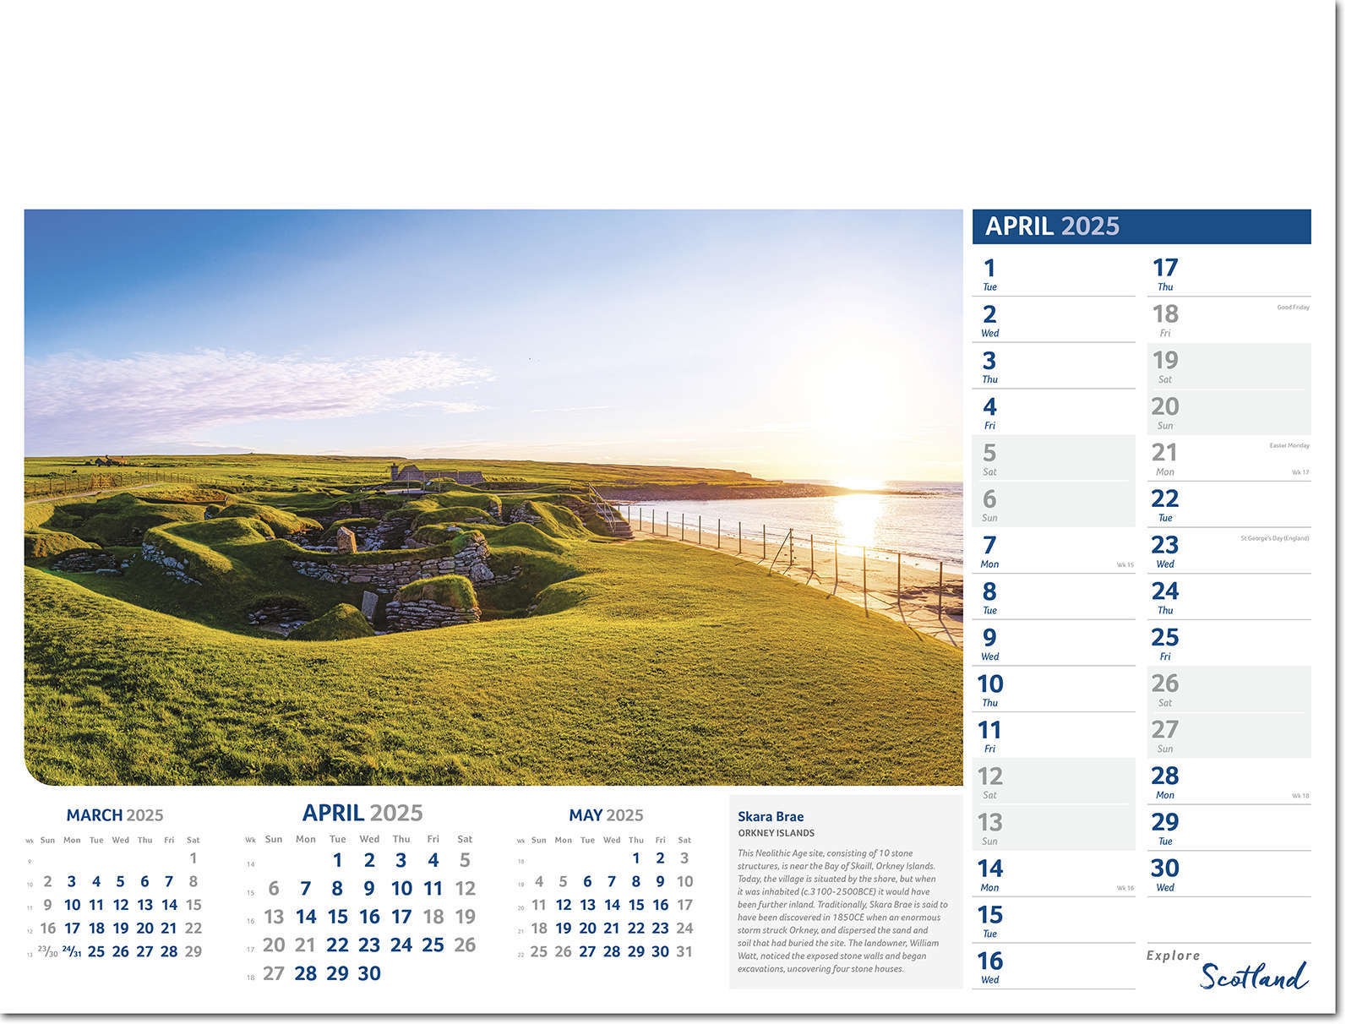The height and width of the screenshot is (1024, 1346).
Task: Select 23 Wed in the daily list
Action: pyautogui.click(x=1229, y=551)
